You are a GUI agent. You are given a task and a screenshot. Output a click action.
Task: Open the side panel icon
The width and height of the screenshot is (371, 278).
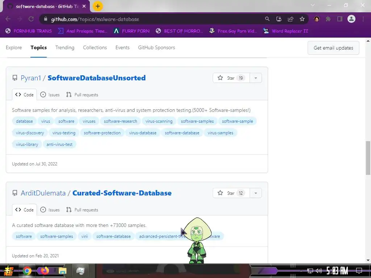point(340,19)
